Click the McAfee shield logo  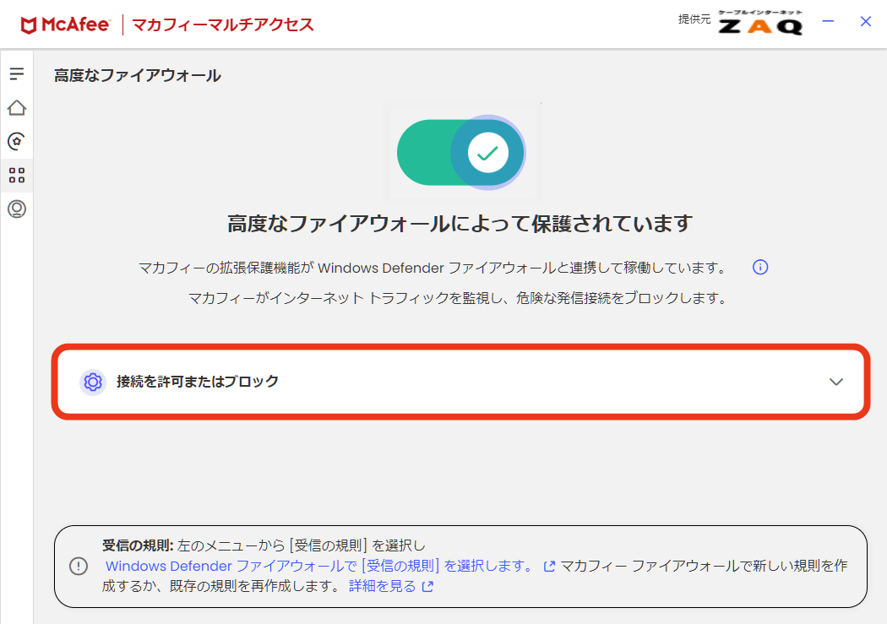tap(28, 24)
